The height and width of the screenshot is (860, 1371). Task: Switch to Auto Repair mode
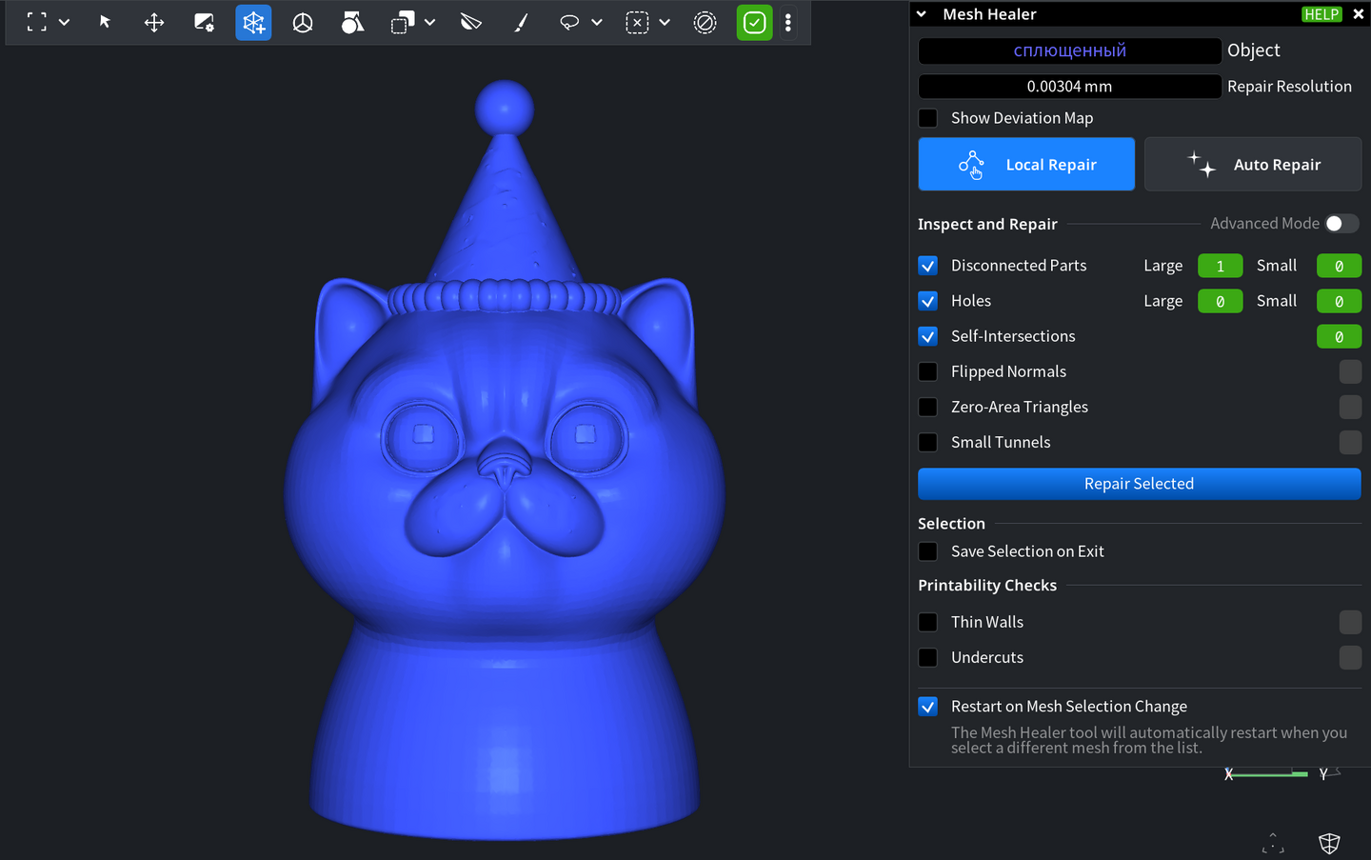click(1253, 165)
